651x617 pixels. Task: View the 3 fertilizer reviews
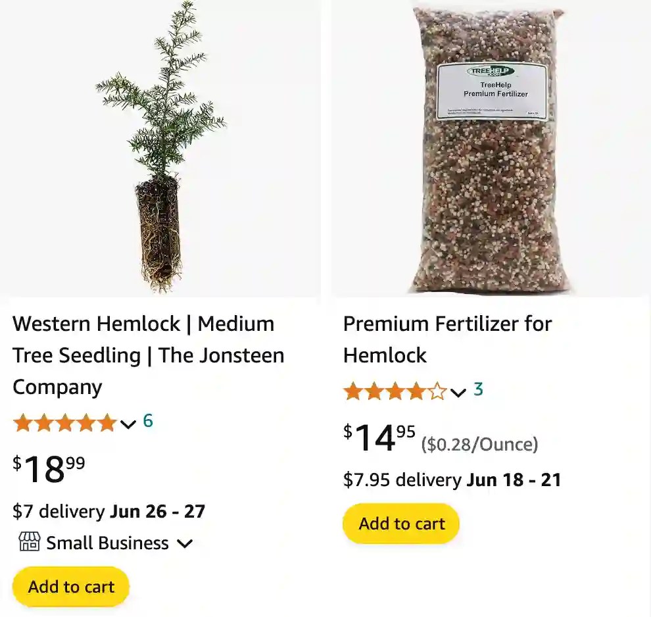[x=478, y=390]
